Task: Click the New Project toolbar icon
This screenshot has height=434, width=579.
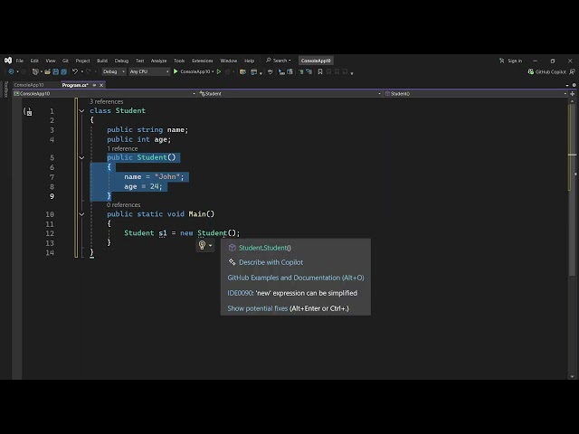Action: coord(35,71)
